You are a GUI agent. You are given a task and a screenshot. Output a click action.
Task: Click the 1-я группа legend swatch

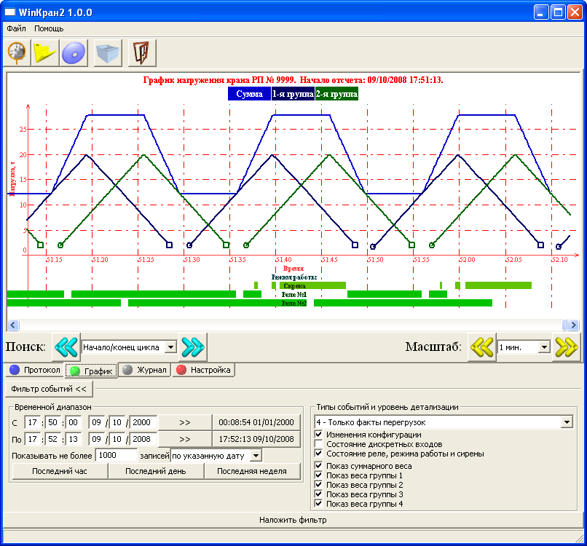coord(293,94)
